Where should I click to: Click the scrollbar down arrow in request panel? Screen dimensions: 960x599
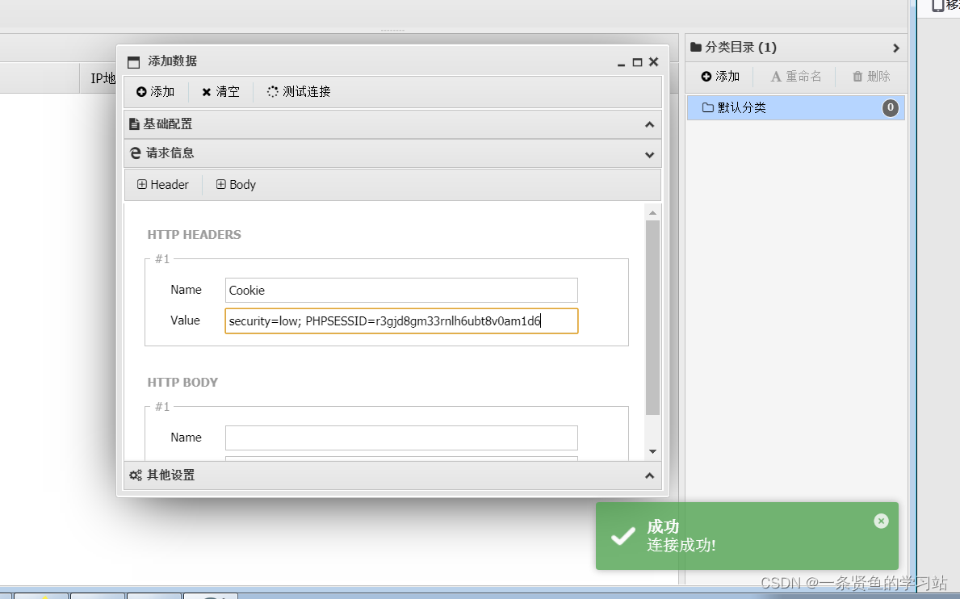tap(652, 451)
